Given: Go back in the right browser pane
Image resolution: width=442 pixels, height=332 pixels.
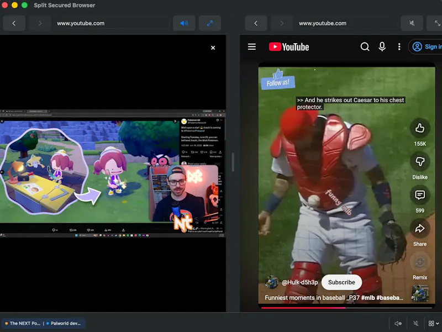Looking at the screenshot, I should coord(256,23).
